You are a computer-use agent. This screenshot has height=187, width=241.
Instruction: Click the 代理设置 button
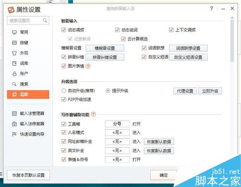[x=185, y=91]
